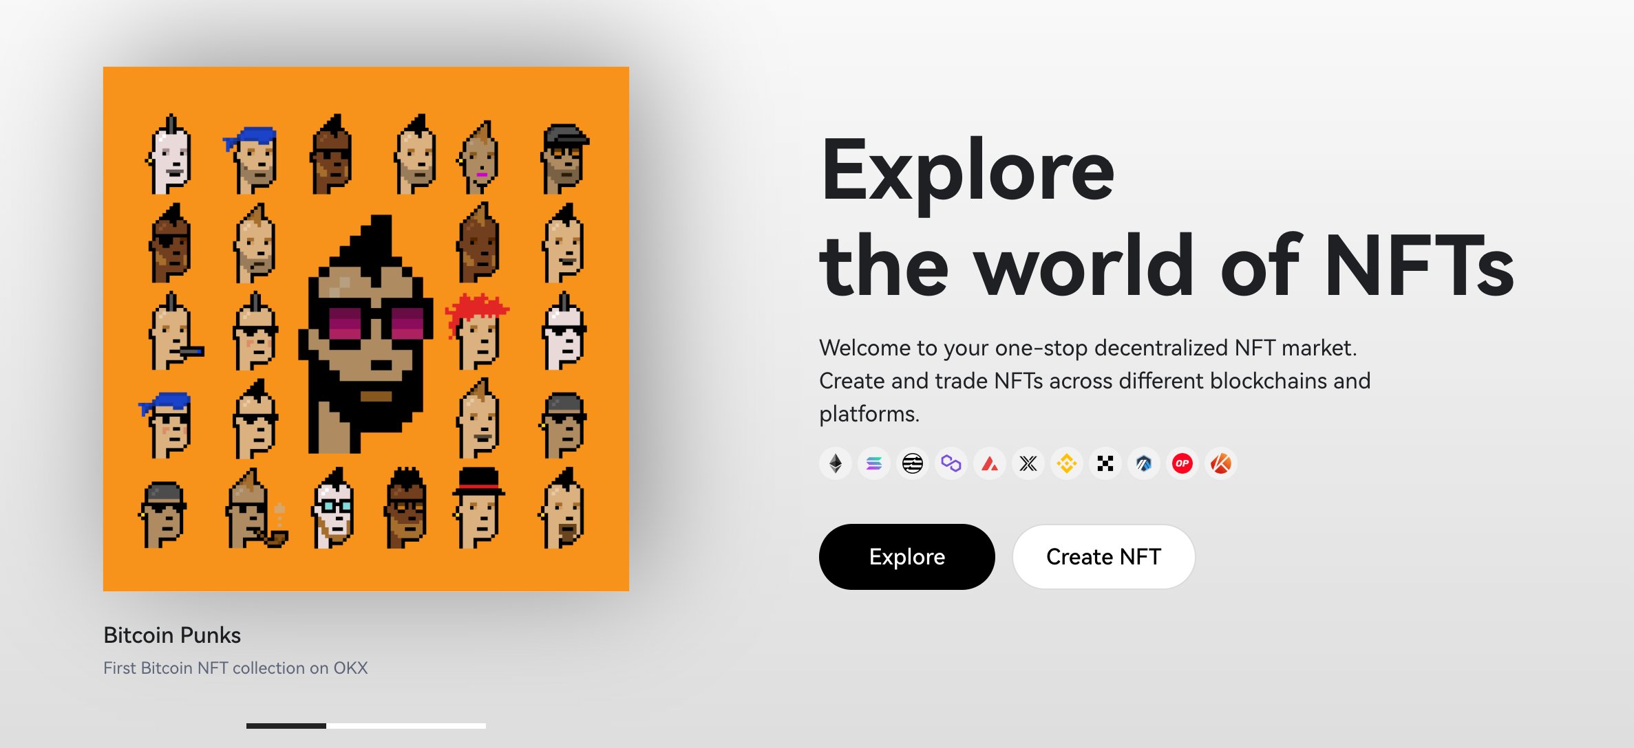The width and height of the screenshot is (1634, 748).
Task: Click the orange Klaytn icon
Action: (x=1221, y=464)
